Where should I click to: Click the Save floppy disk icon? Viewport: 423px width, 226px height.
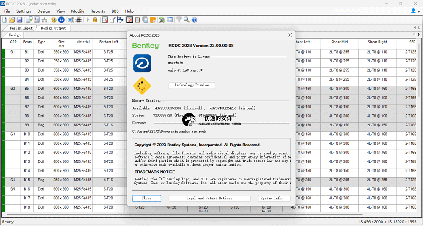click(20, 20)
